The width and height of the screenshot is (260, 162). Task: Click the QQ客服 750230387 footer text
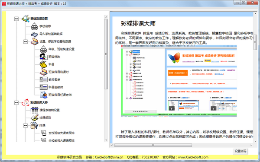pyautogui.click(x=143, y=157)
